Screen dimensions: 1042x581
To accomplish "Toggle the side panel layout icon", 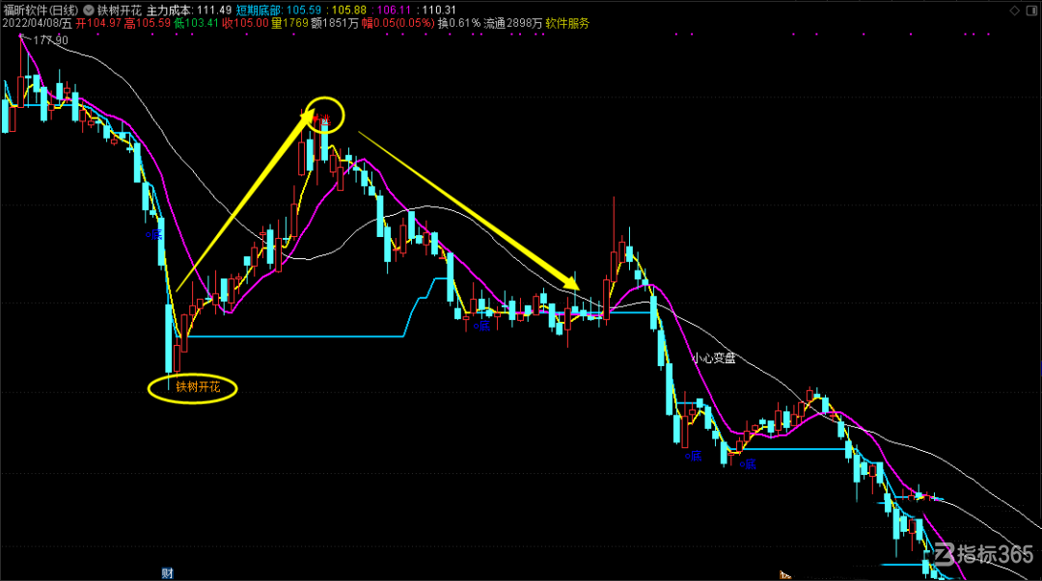I will tap(1031, 11).
